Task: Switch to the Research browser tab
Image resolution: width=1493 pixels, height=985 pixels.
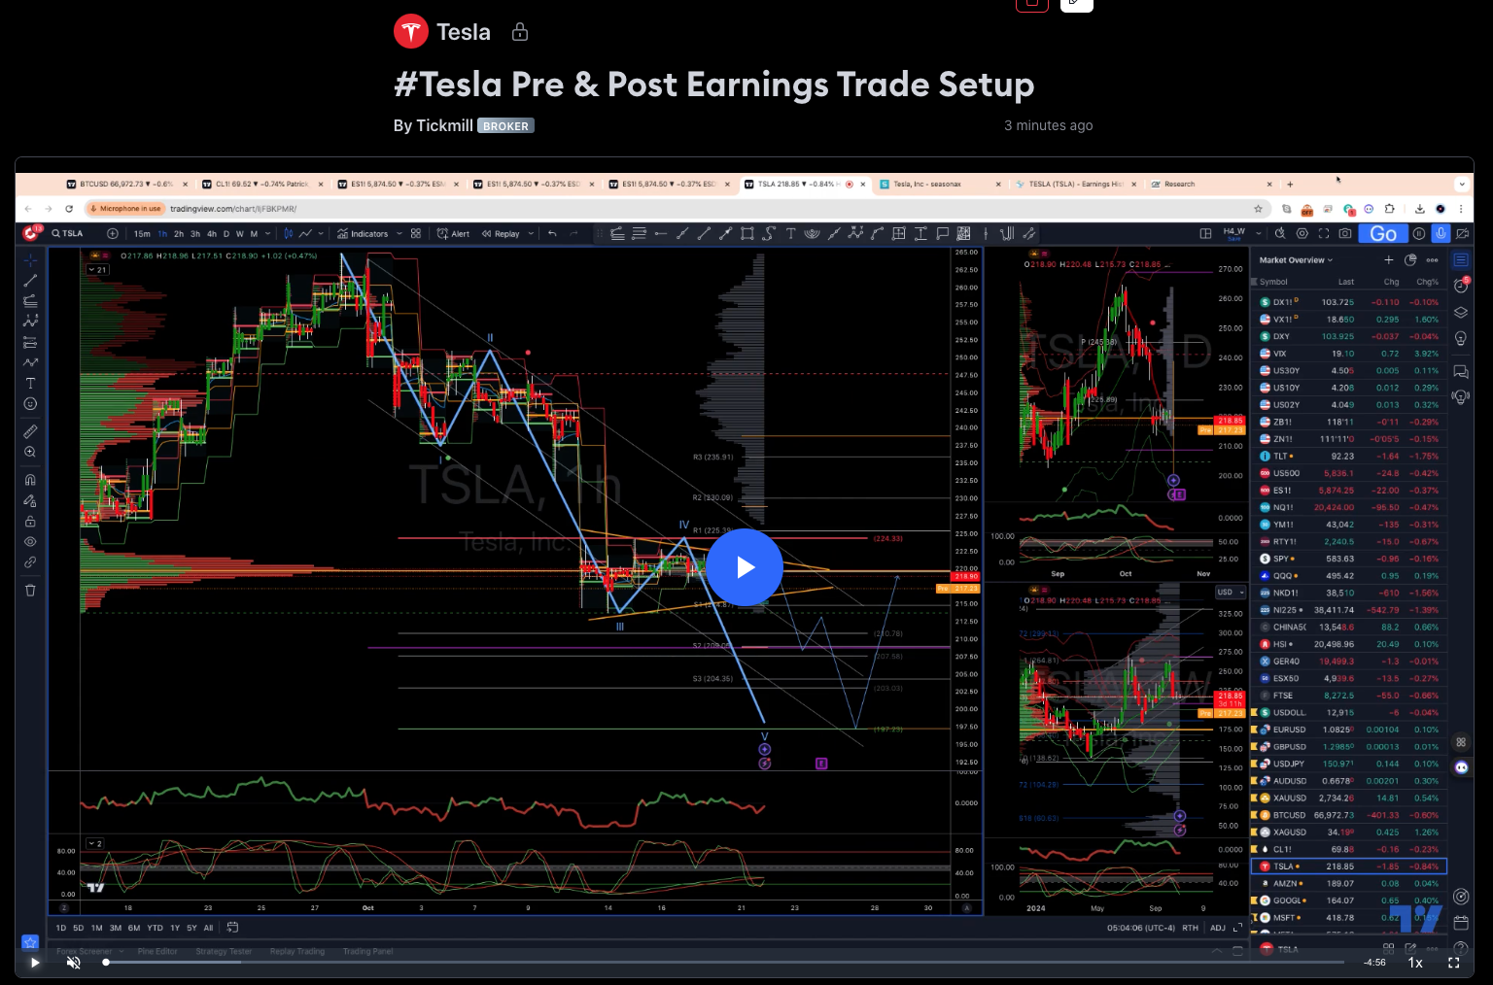Action: 1209,184
